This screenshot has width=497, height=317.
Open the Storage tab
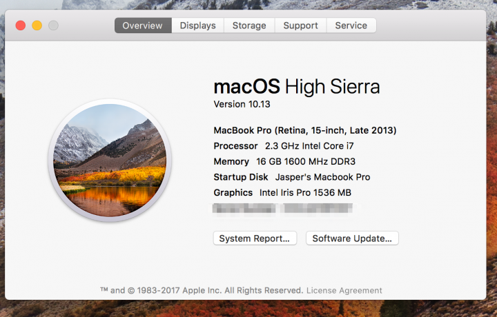(249, 25)
